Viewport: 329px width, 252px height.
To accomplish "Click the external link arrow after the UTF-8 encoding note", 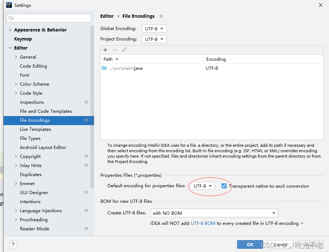I will tap(302, 223).
